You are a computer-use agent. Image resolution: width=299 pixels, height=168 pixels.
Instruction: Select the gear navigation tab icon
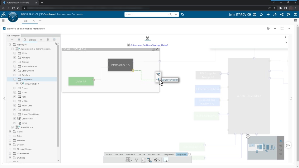pos(48,40)
